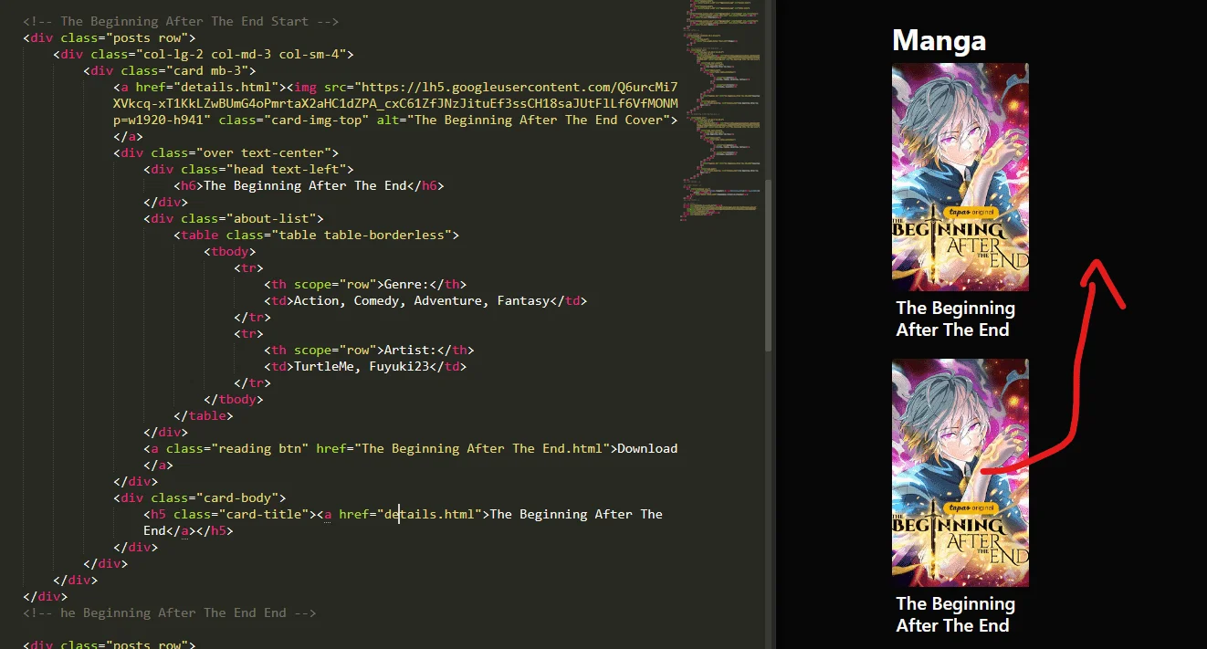Click the h6 text 'The Beginning After The End'
1207x649 pixels.
[305, 185]
